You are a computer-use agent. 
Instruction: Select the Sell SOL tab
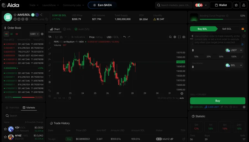click(x=227, y=29)
